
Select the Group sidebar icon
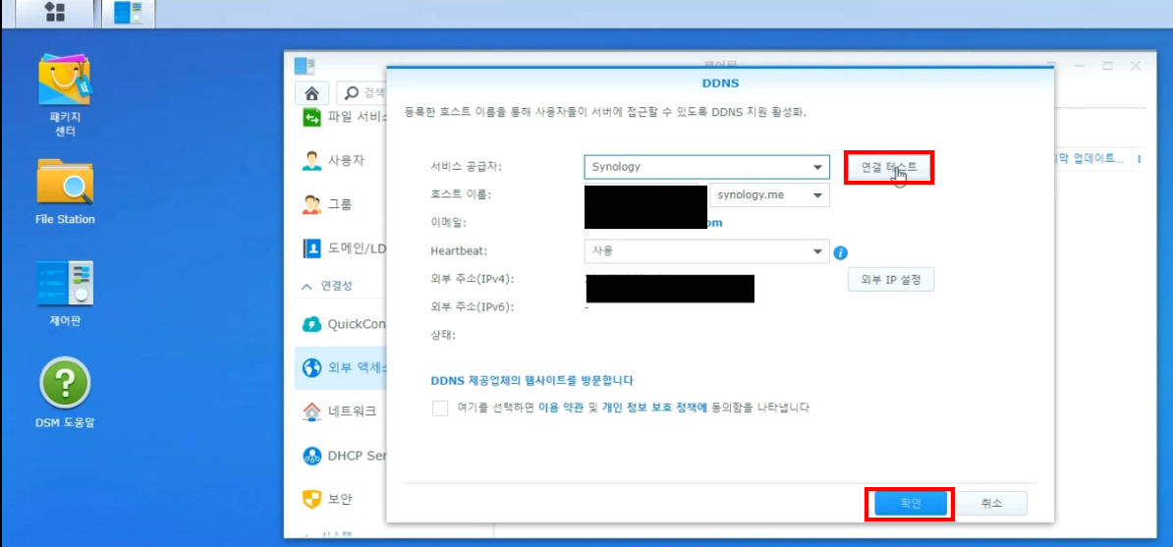(312, 203)
